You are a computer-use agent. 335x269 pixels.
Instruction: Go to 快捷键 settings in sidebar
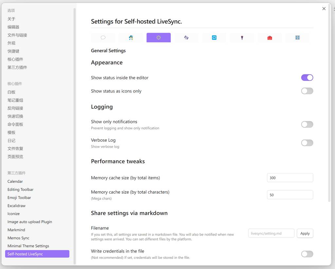tap(13, 51)
